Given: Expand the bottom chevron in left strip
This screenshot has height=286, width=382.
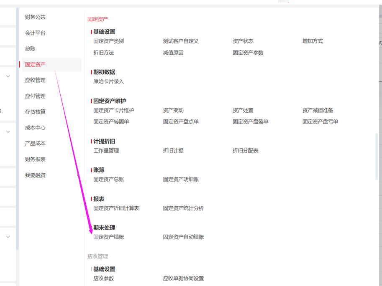Looking at the screenshot, I should coord(8,237).
